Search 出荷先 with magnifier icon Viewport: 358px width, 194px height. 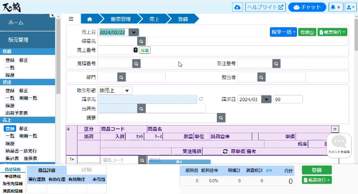point(141,109)
